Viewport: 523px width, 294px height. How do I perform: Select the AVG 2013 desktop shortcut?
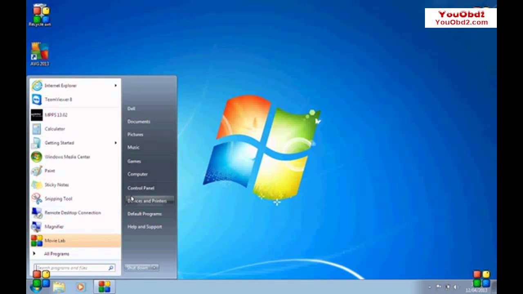pos(40,54)
